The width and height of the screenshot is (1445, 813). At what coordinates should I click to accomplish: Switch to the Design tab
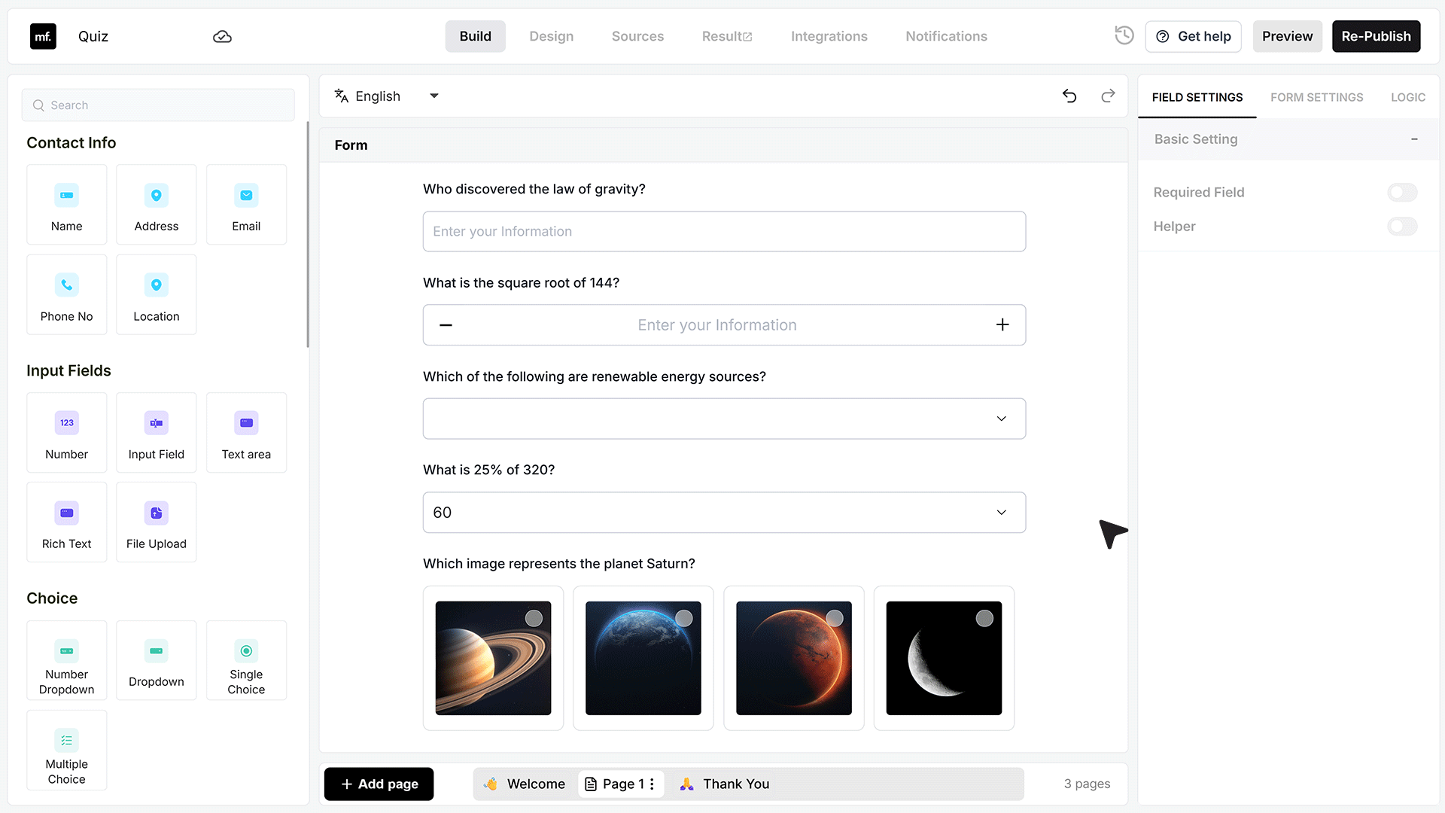coord(552,36)
